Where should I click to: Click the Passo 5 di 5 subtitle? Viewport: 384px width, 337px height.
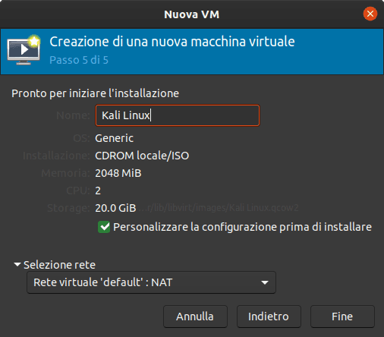tap(79, 60)
